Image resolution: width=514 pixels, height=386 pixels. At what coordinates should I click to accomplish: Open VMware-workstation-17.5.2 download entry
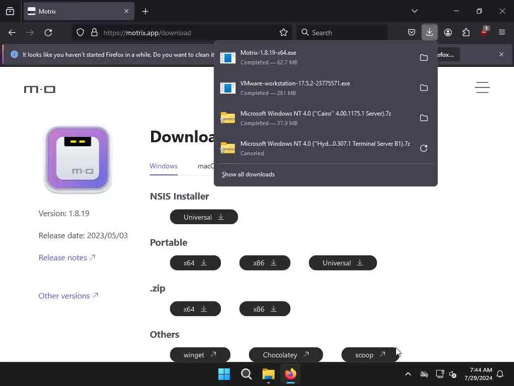tap(315, 88)
